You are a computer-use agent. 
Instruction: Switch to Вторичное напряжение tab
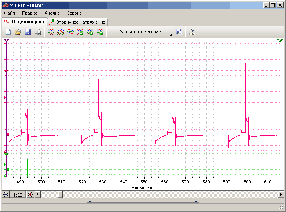click(x=77, y=22)
